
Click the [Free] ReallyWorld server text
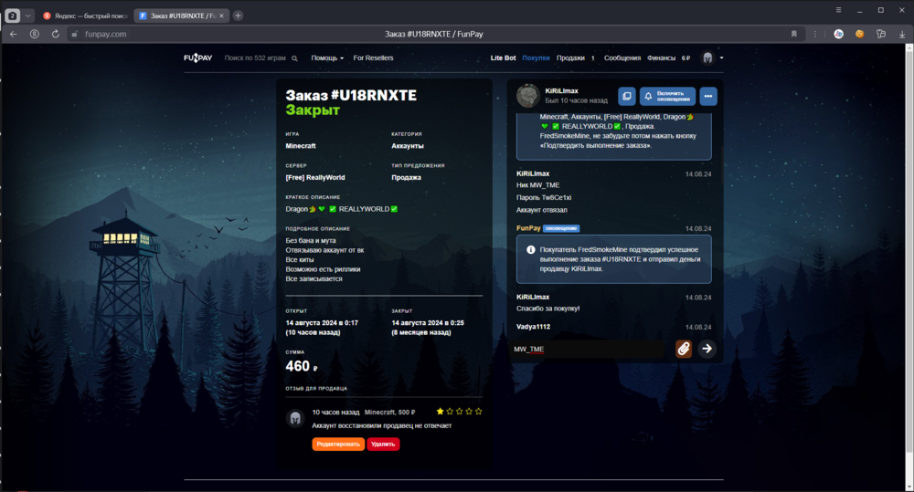[315, 178]
